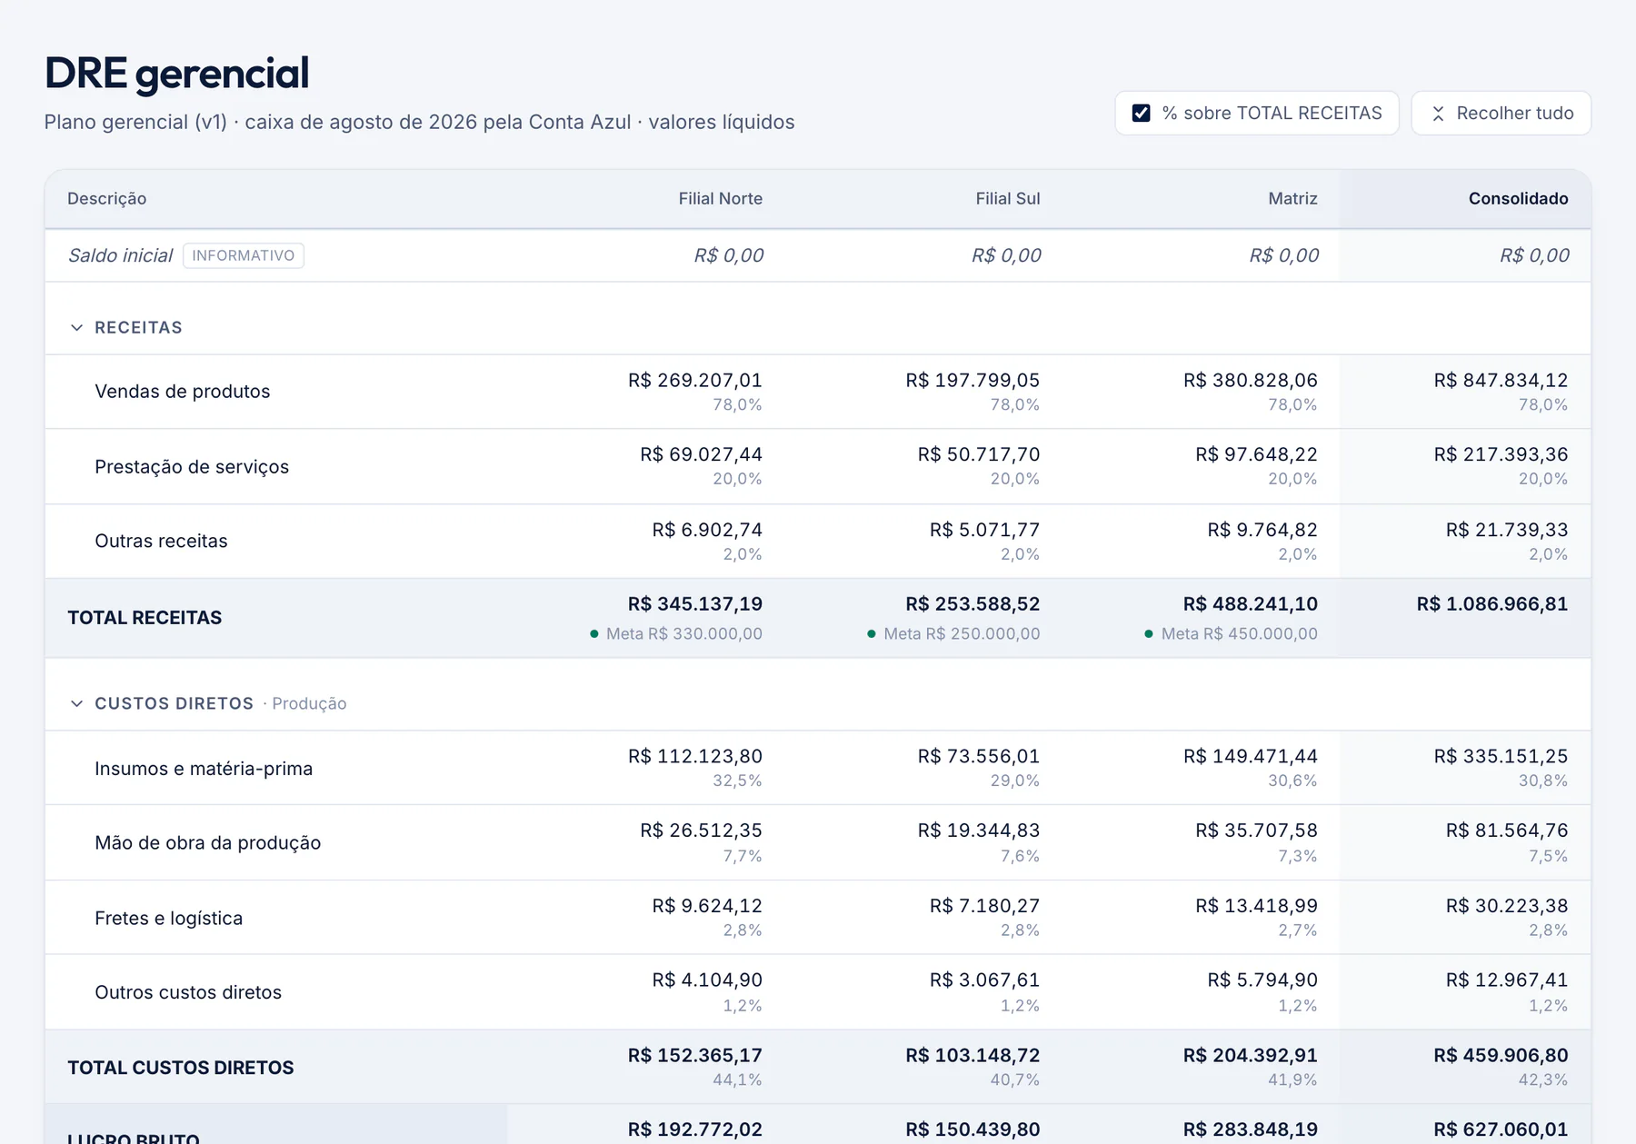This screenshot has height=1144, width=1636.
Task: Uncheck the % sobre TOTAL RECEITAS checkbox
Action: (x=1141, y=114)
